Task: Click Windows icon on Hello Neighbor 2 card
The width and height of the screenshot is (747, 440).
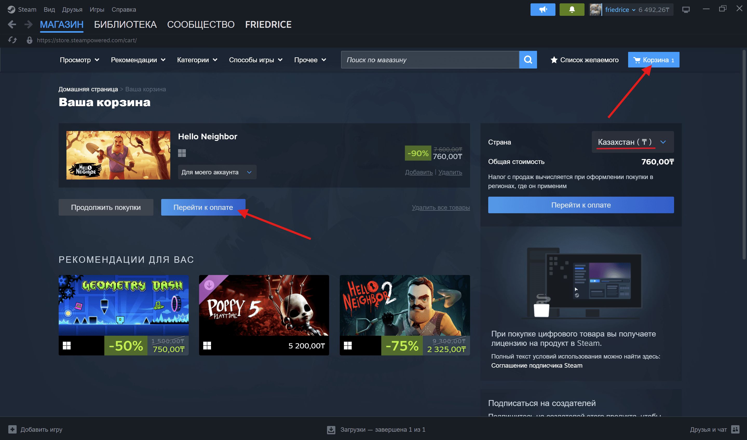Action: 348,345
